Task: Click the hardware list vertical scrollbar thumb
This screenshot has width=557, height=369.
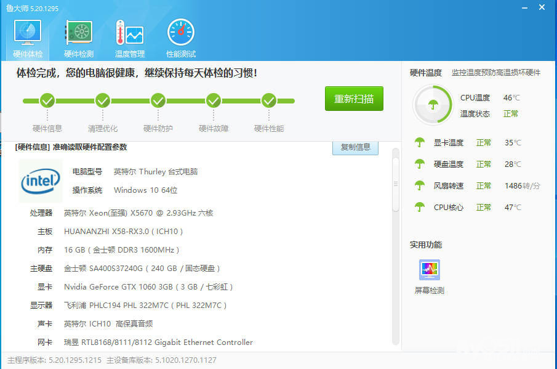Action: point(396,185)
